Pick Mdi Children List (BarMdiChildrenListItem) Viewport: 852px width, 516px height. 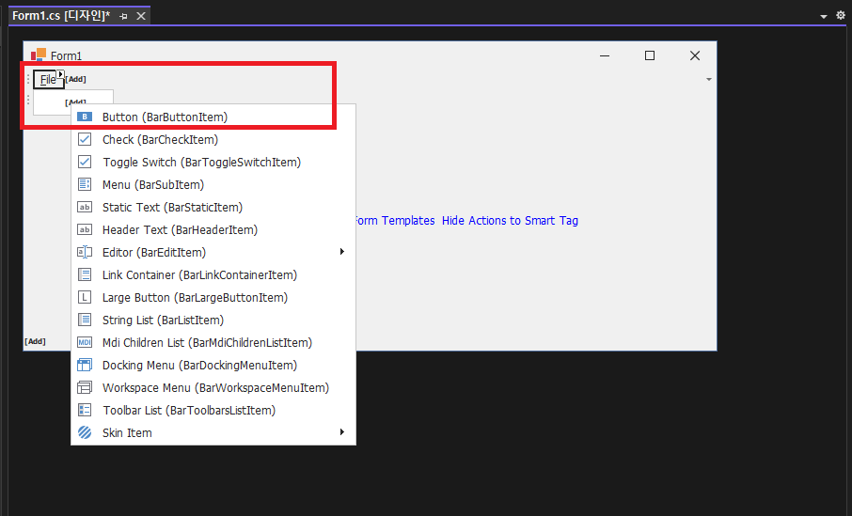click(213, 342)
